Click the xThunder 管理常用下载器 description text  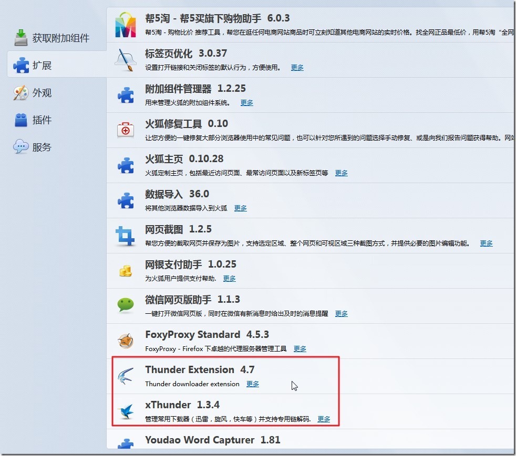(228, 419)
